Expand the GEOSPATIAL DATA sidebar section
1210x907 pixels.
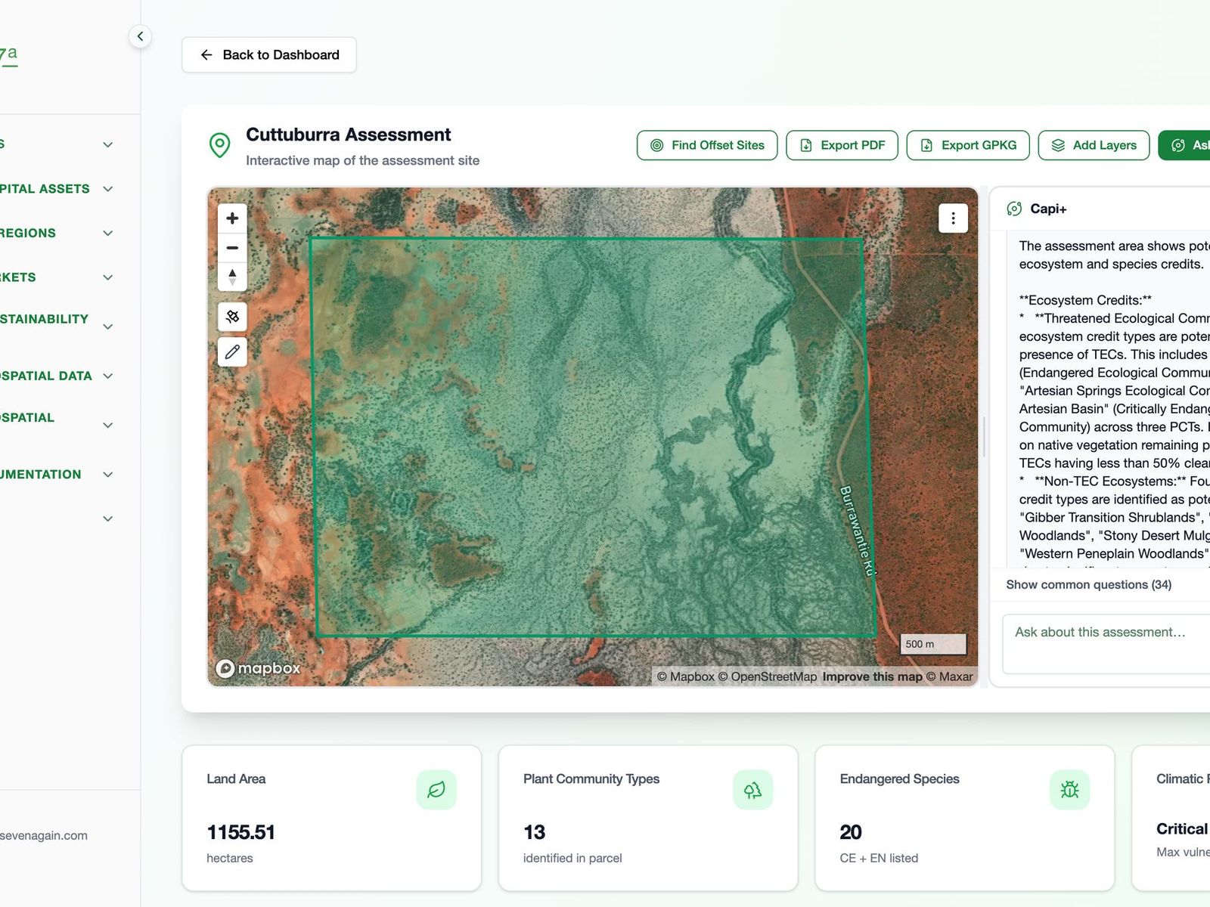tap(57, 376)
